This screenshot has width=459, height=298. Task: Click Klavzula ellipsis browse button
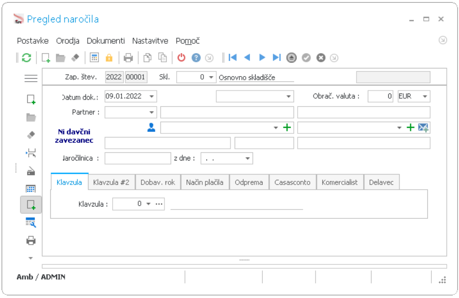pos(159,204)
